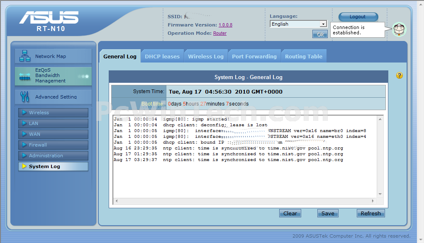Click the arrow icon beside Wireless
Viewport: 424px width, 243px height.
(x=24, y=112)
